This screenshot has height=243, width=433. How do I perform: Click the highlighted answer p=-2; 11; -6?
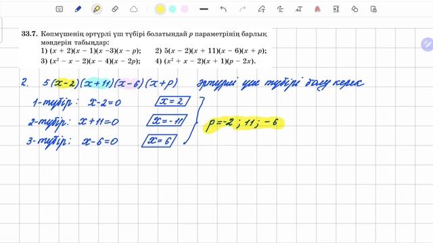point(244,124)
